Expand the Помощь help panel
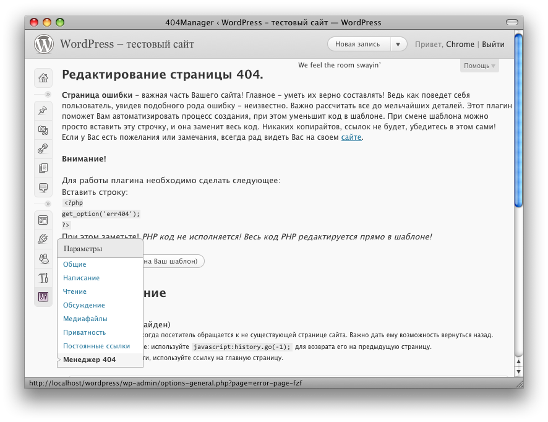Screen dimensions: 548x422 pyautogui.click(x=479, y=66)
